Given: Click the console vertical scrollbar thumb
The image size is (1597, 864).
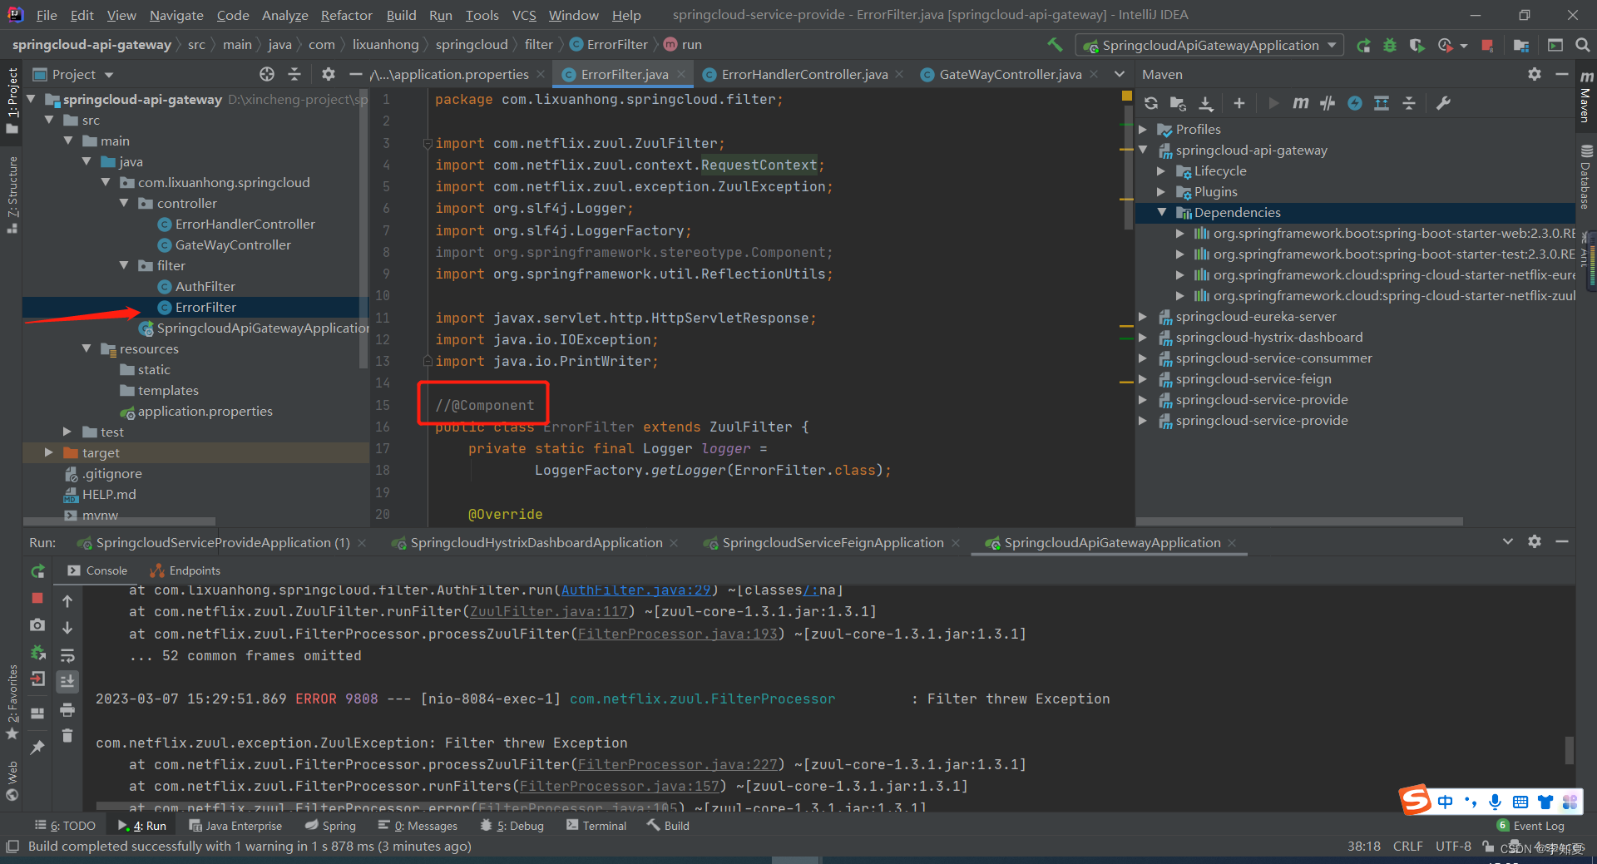Looking at the screenshot, I should point(1569,749).
